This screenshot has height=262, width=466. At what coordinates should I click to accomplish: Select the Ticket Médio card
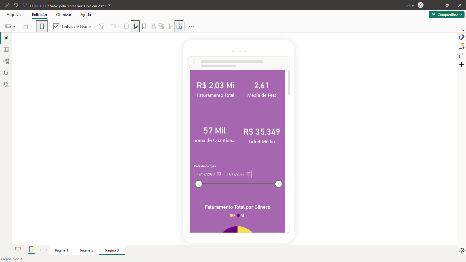(262, 136)
